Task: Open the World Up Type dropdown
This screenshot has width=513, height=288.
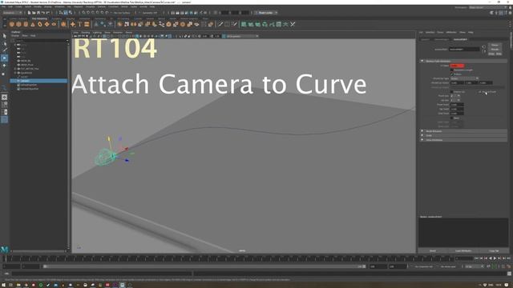Action: pyautogui.click(x=465, y=78)
